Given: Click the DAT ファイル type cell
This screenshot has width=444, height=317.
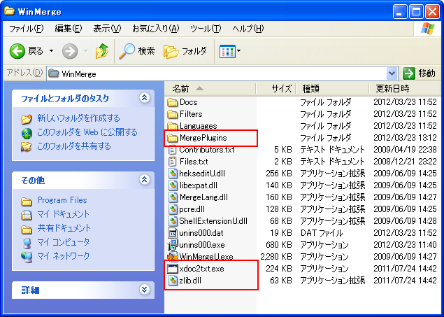Looking at the screenshot, I should (322, 233).
